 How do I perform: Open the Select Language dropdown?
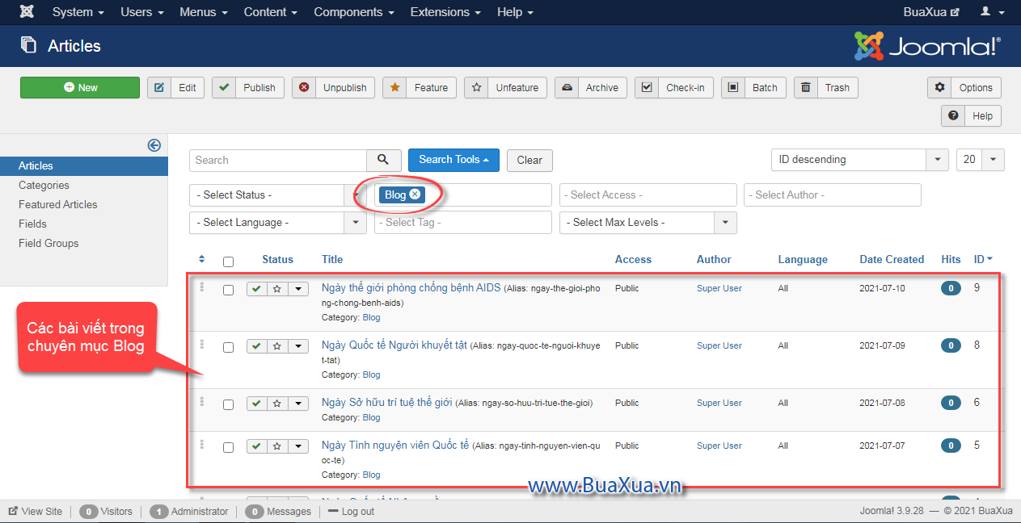[278, 223]
